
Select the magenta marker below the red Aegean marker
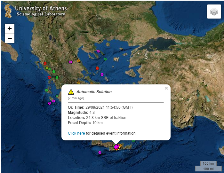click(x=102, y=75)
